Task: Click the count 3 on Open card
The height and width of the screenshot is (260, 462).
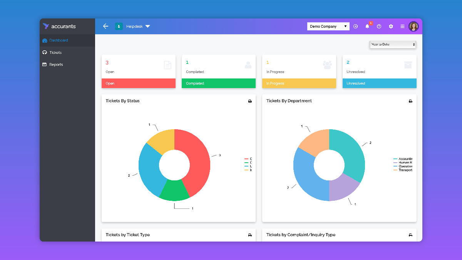Action: click(x=107, y=62)
